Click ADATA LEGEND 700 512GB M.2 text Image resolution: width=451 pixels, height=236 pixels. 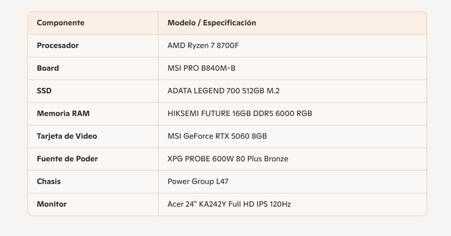223,91
